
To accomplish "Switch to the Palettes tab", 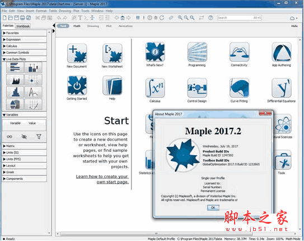I will pos(8,26).
